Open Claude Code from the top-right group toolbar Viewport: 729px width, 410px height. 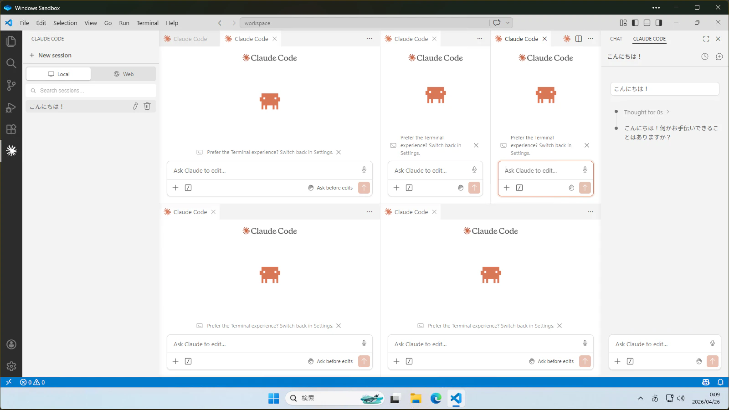pos(567,39)
